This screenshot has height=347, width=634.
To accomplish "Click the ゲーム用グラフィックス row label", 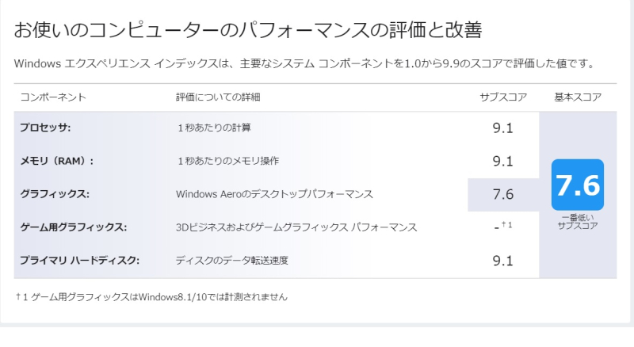I will (x=74, y=227).
